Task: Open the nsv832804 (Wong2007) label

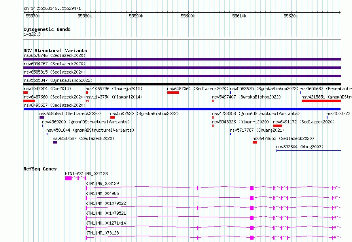Action: pos(300,147)
